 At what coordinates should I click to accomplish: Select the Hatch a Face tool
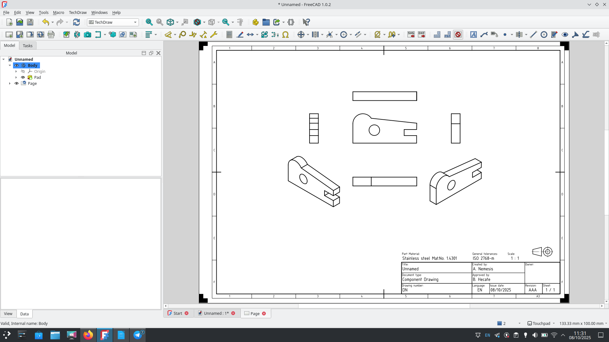pos(437,35)
